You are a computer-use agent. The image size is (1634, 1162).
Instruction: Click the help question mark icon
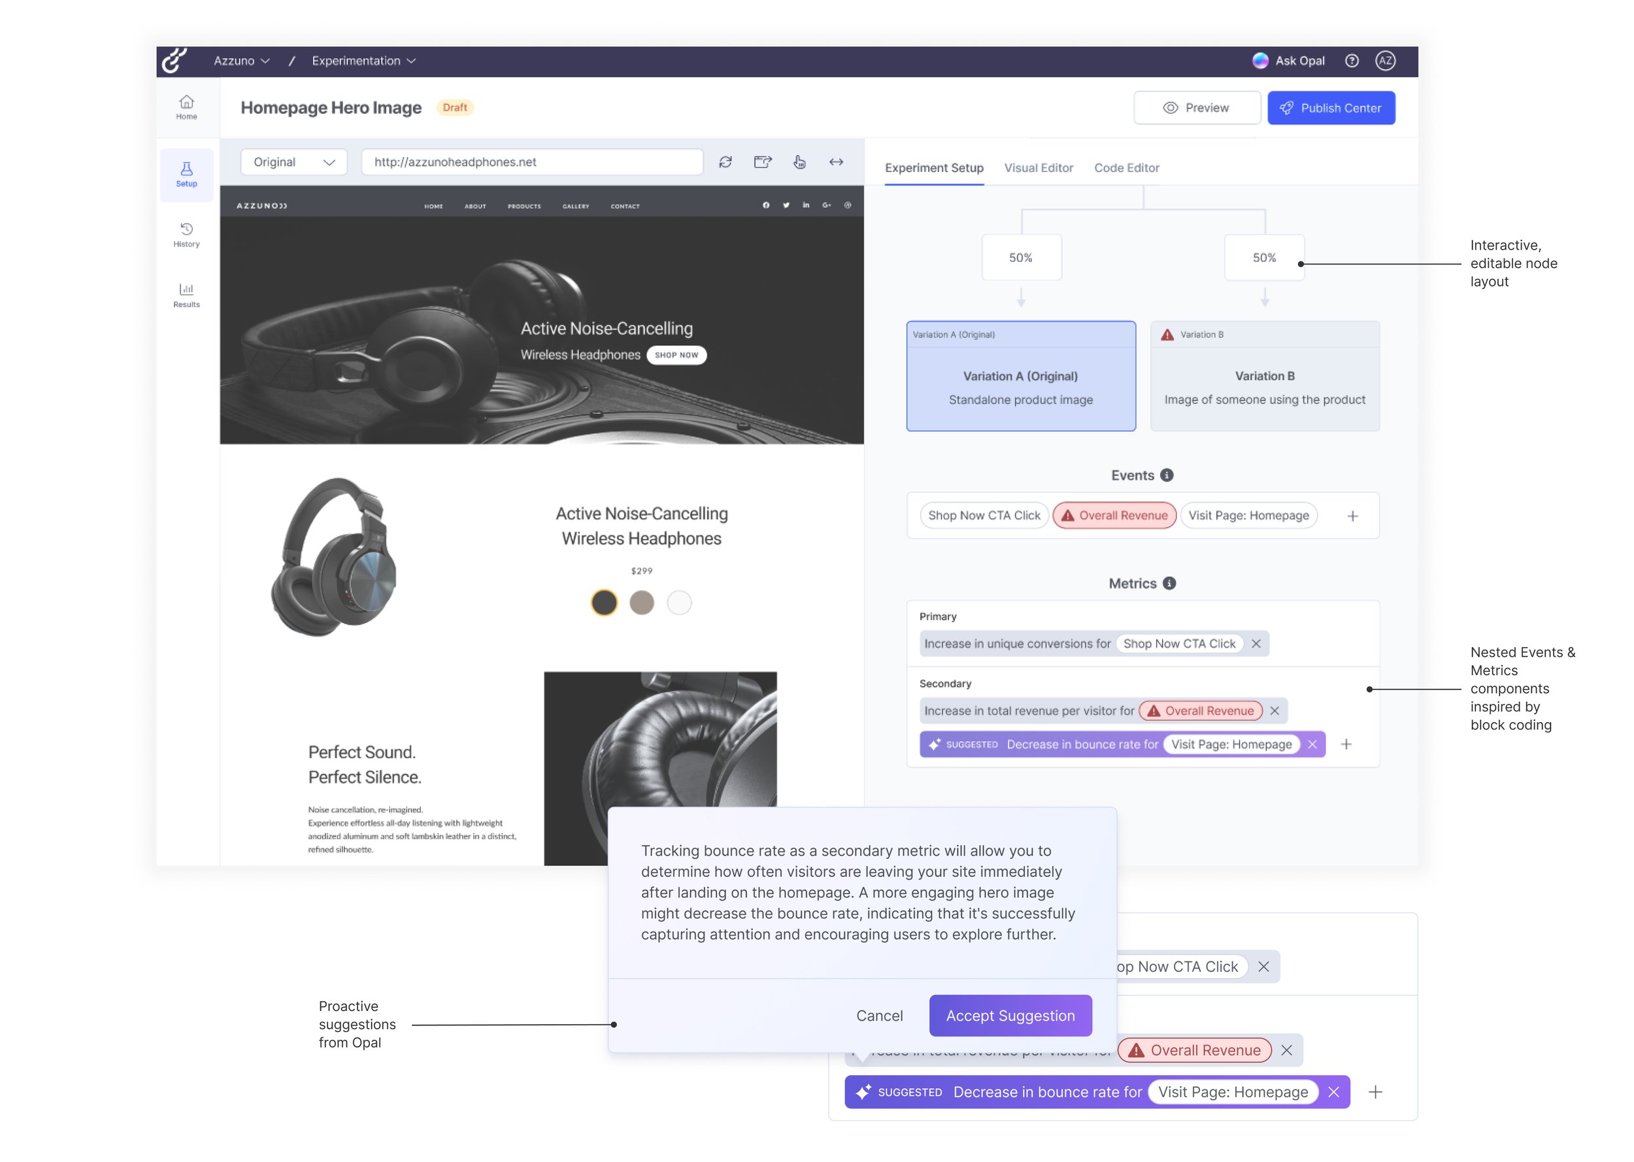click(x=1352, y=61)
